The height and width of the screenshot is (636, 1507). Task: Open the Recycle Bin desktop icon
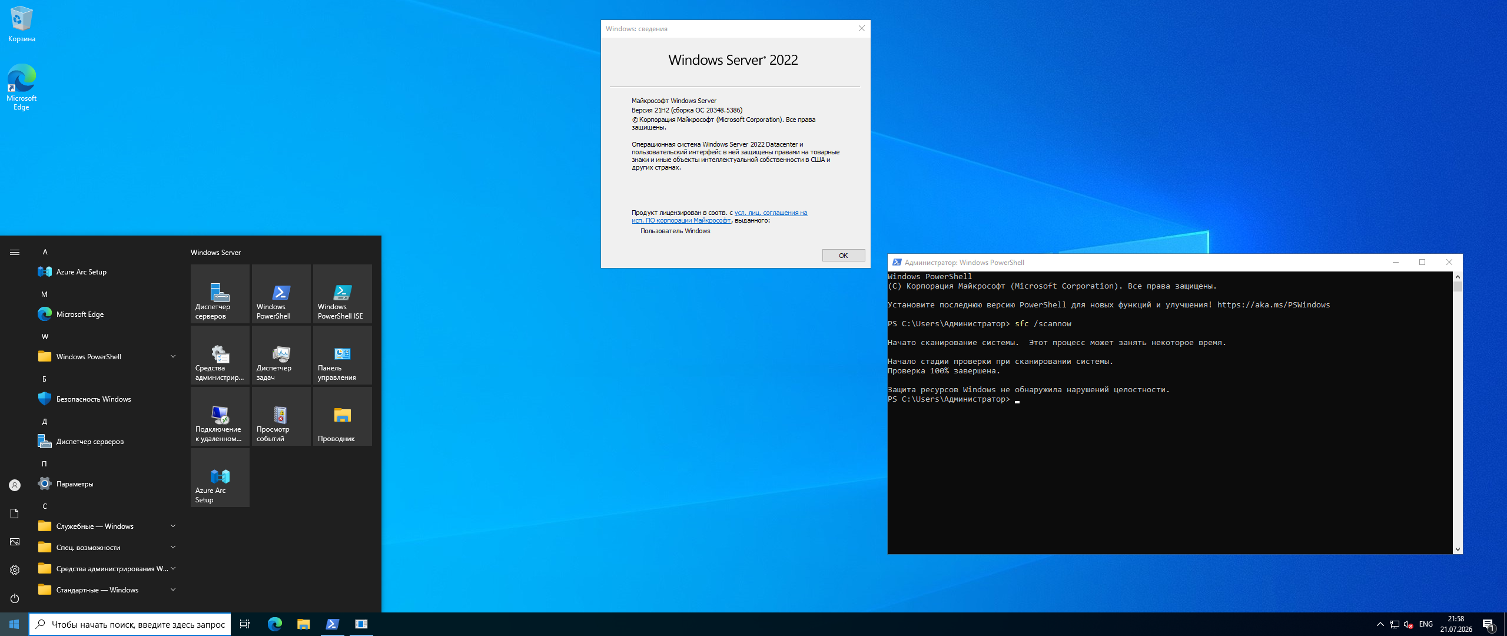[21, 24]
